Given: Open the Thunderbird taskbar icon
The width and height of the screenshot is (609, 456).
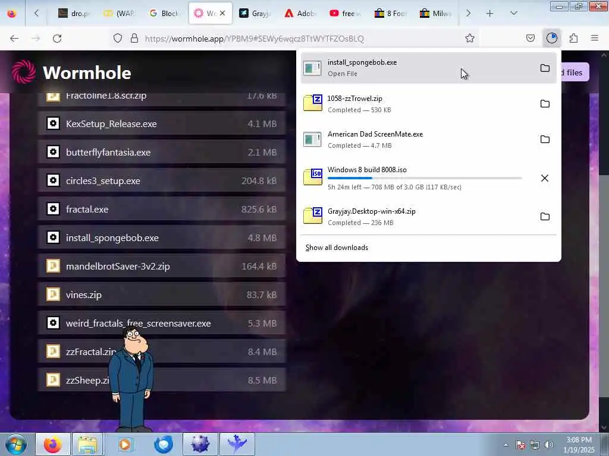Looking at the screenshot, I should click(x=163, y=444).
